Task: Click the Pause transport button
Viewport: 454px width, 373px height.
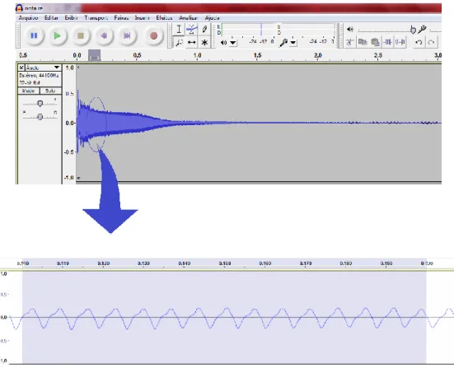Action: pos(34,35)
